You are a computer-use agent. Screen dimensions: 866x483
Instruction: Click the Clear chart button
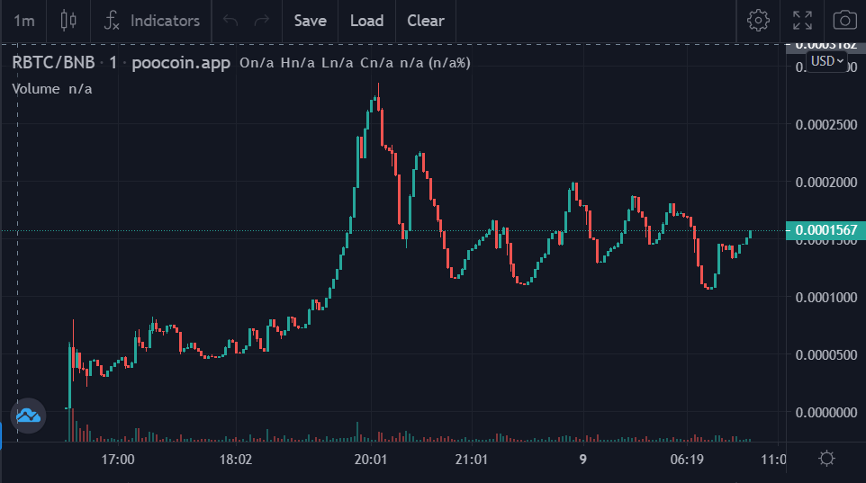(x=426, y=21)
